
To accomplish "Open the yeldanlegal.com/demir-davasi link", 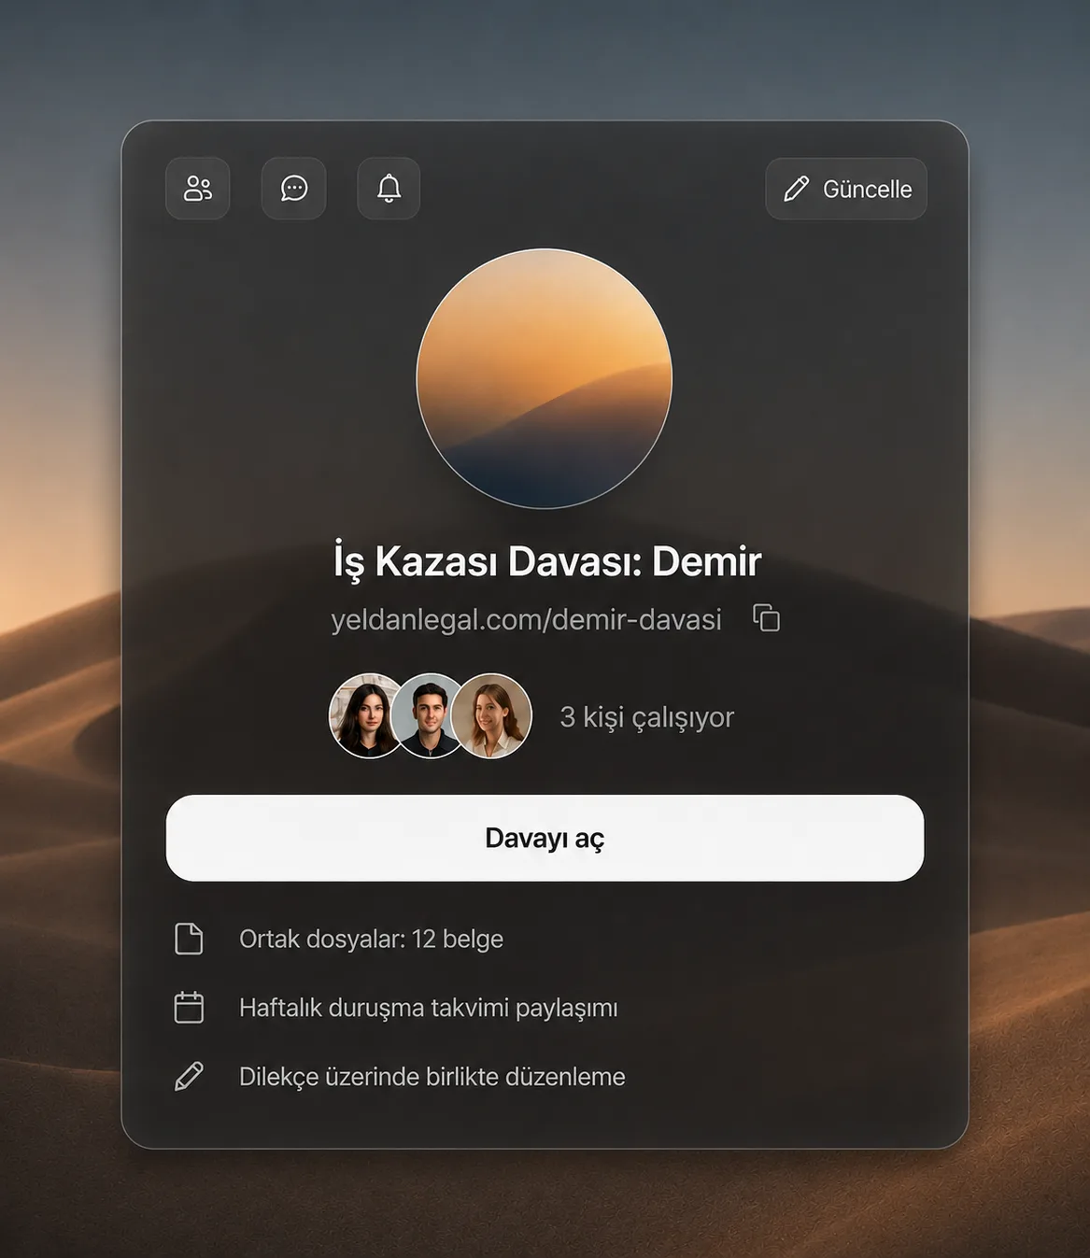I will [x=527, y=619].
